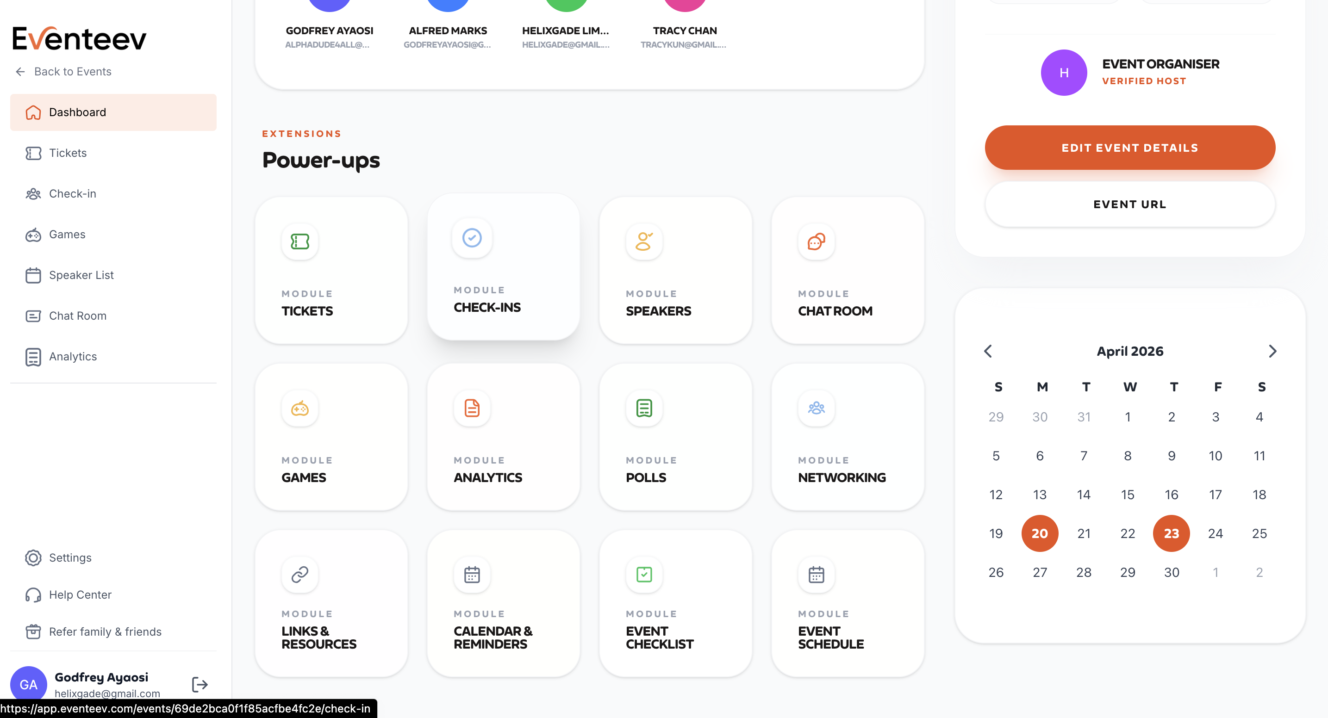Viewport: 1328px width, 718px height.
Task: Select Settings in the sidebar
Action: click(x=70, y=558)
